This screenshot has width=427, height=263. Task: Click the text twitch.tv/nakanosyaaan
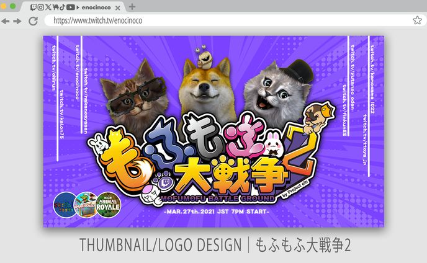click(86, 100)
